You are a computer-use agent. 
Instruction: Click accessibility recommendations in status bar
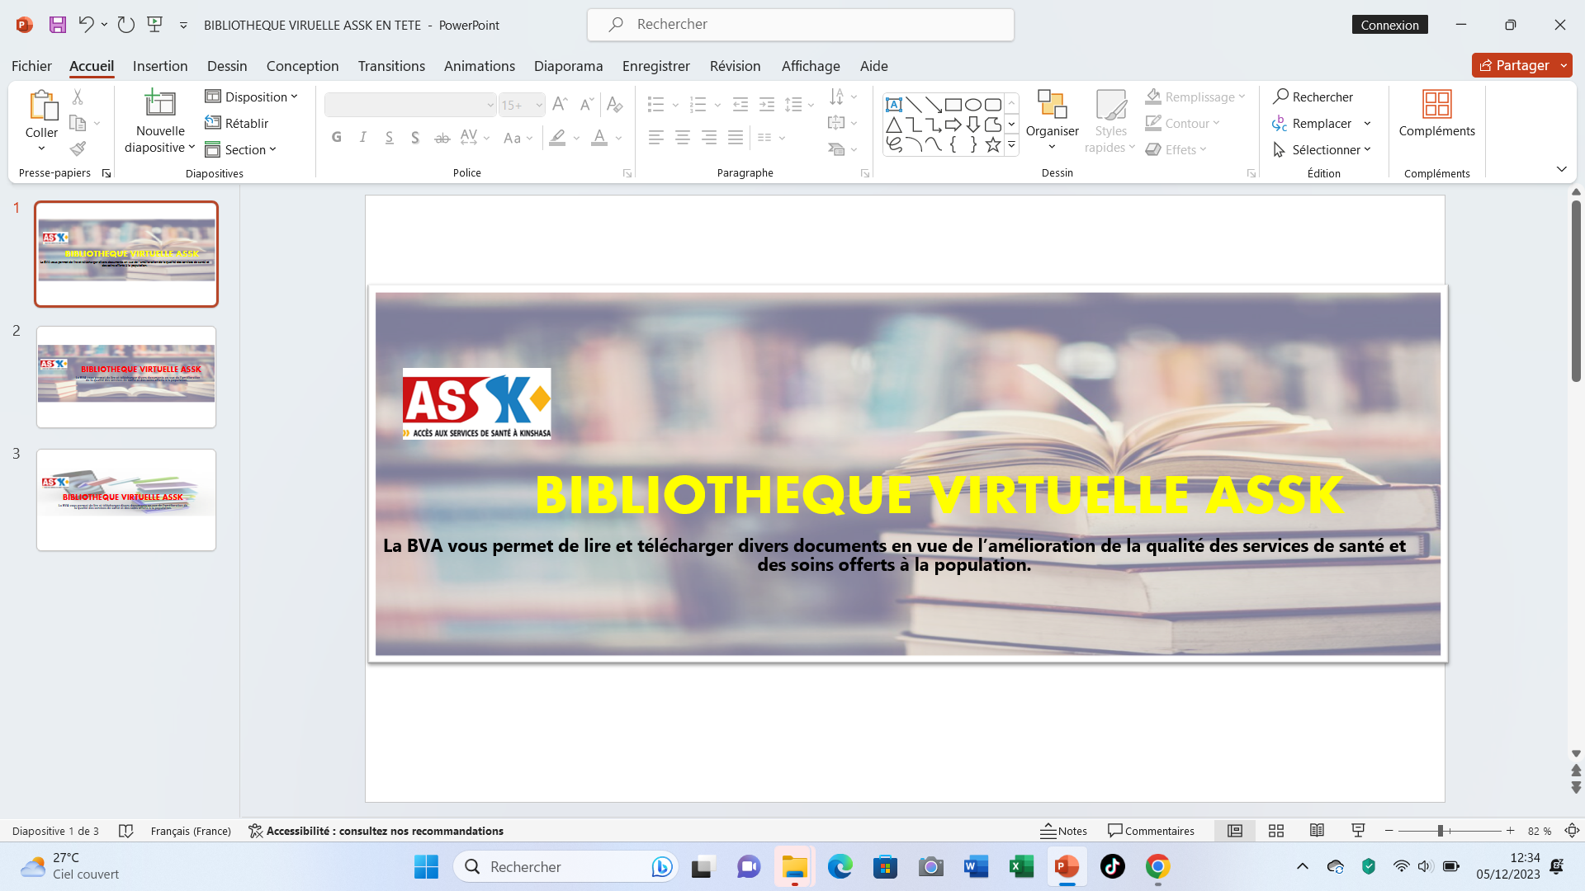[376, 831]
